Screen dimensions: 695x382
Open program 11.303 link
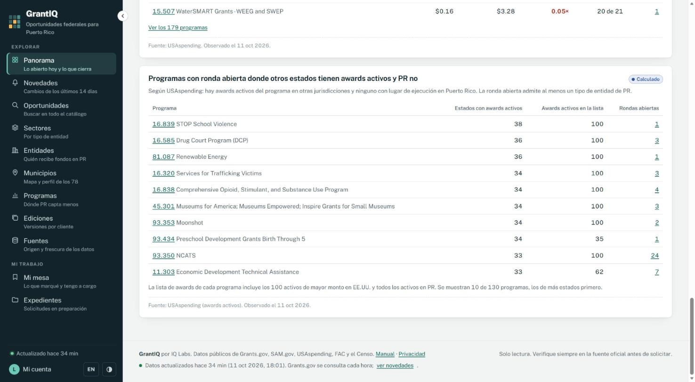pyautogui.click(x=163, y=272)
